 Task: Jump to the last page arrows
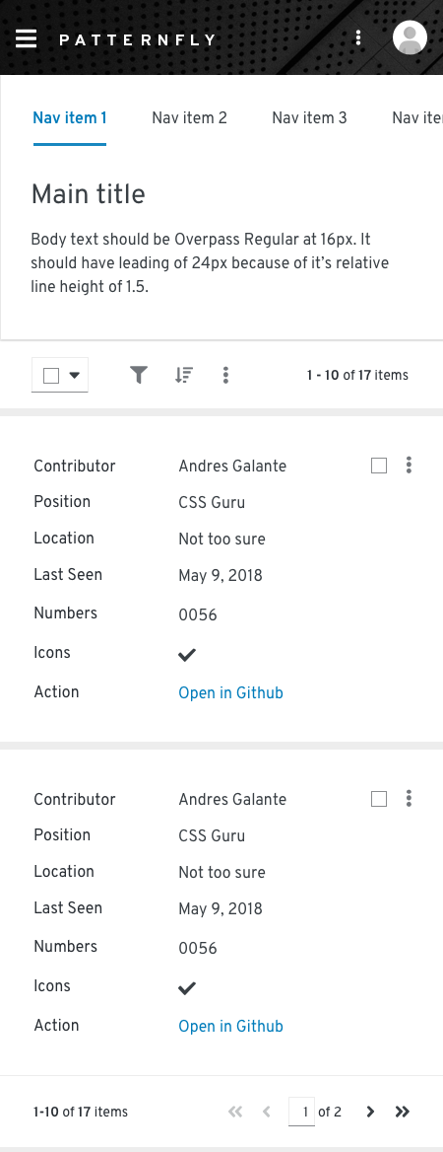pos(402,1112)
